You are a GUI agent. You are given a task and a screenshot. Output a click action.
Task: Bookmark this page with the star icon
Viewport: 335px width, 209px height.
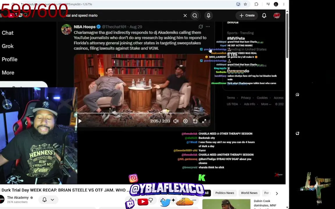pos(245,4)
